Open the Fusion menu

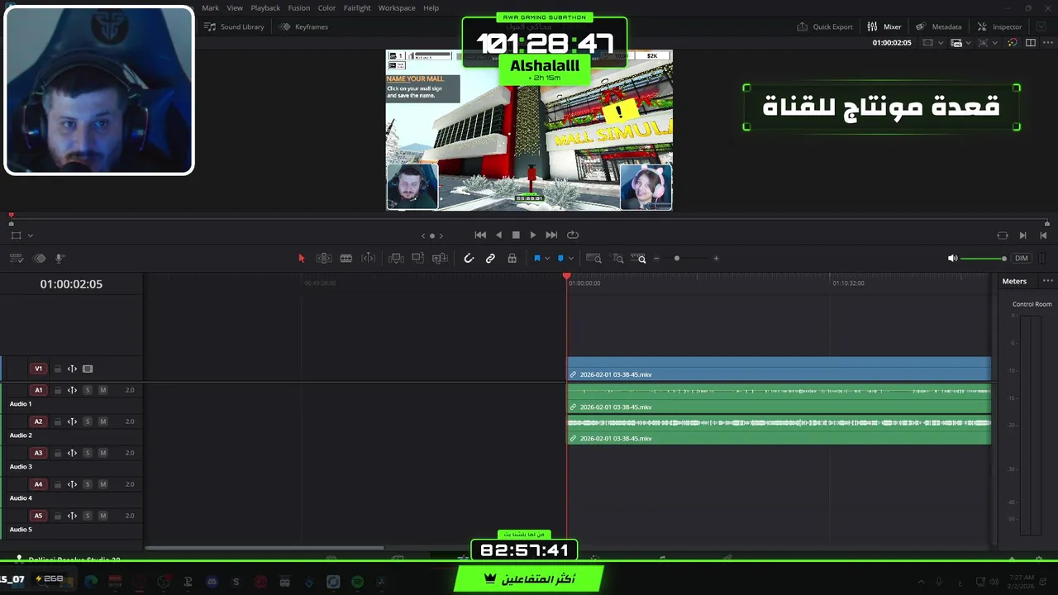[x=299, y=7]
